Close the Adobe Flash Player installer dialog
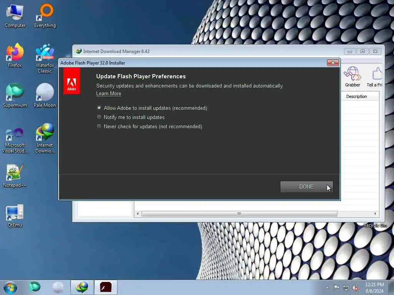 [x=333, y=63]
